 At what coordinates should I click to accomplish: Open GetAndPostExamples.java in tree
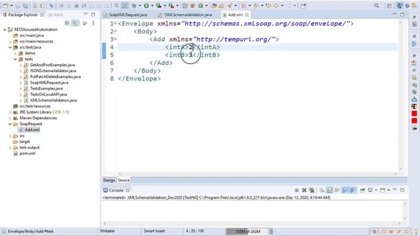[52, 65]
